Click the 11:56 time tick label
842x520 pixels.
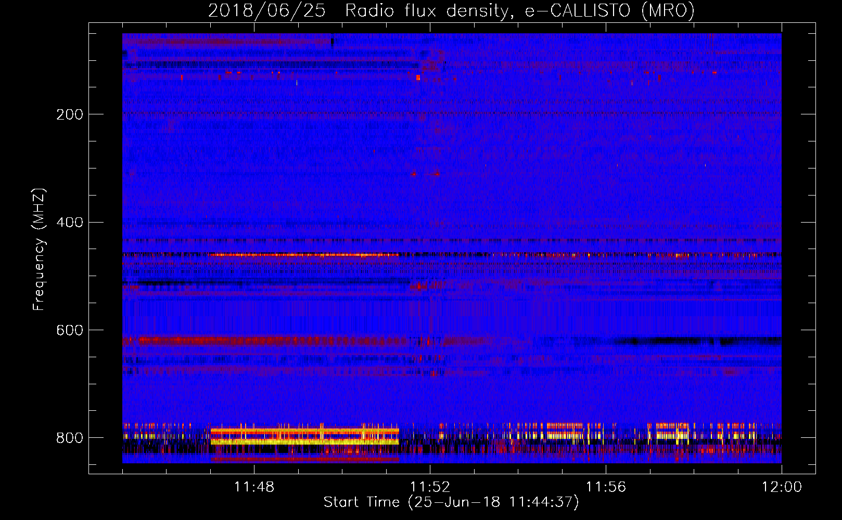pyautogui.click(x=606, y=487)
